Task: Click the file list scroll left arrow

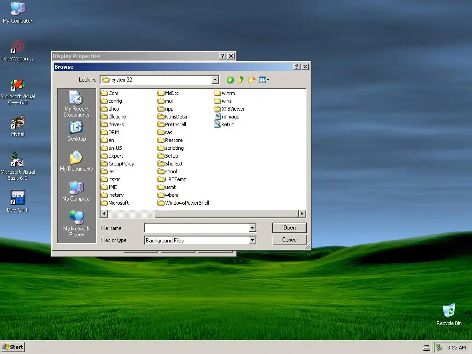Action: [104, 214]
